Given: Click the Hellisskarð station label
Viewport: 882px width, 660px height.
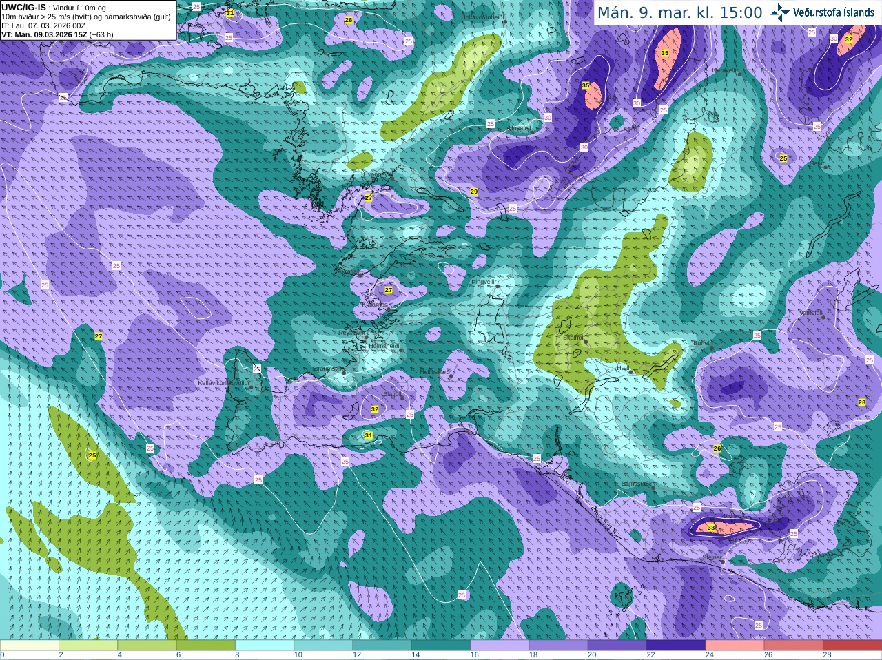Looking at the screenshot, I should (x=435, y=372).
